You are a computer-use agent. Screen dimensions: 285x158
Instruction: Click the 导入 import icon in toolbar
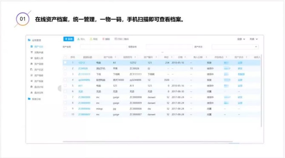coord(79,39)
